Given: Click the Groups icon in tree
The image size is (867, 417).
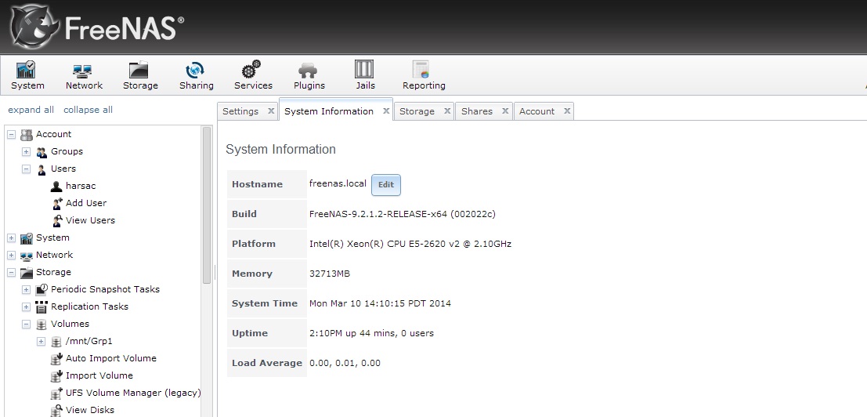Looking at the screenshot, I should tap(42, 151).
